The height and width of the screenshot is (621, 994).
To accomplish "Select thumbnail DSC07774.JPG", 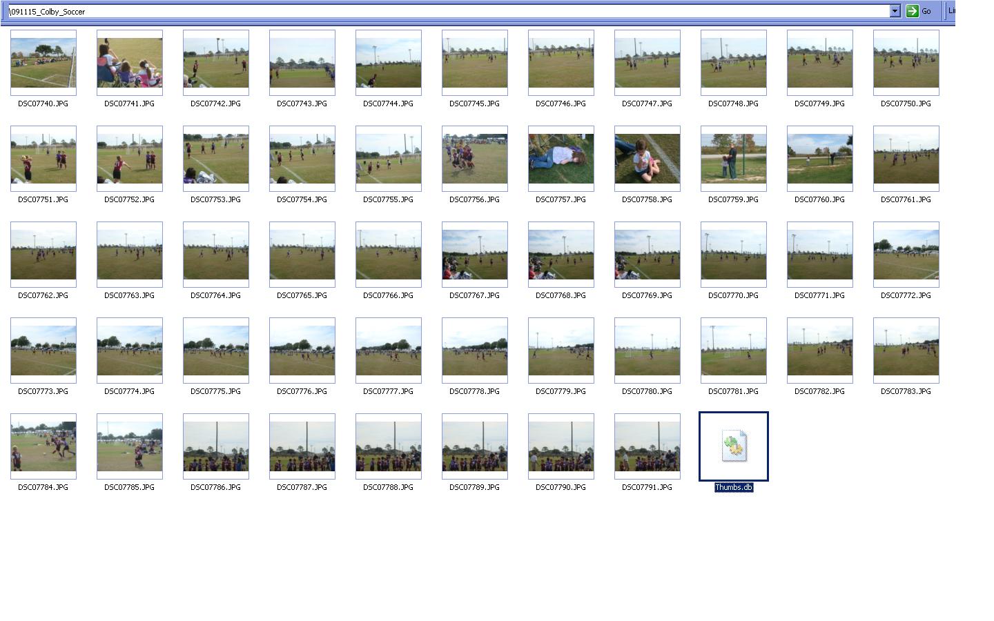I will [130, 351].
